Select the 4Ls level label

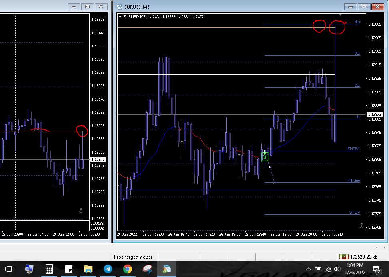(x=357, y=22)
